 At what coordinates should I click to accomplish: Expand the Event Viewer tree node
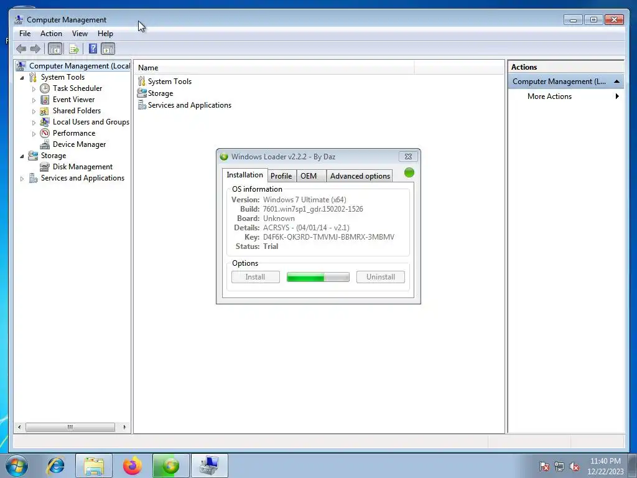(x=34, y=100)
